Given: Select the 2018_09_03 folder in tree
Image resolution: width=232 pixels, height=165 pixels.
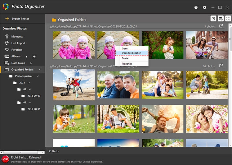Looking at the screenshot, I should coord(34,96).
